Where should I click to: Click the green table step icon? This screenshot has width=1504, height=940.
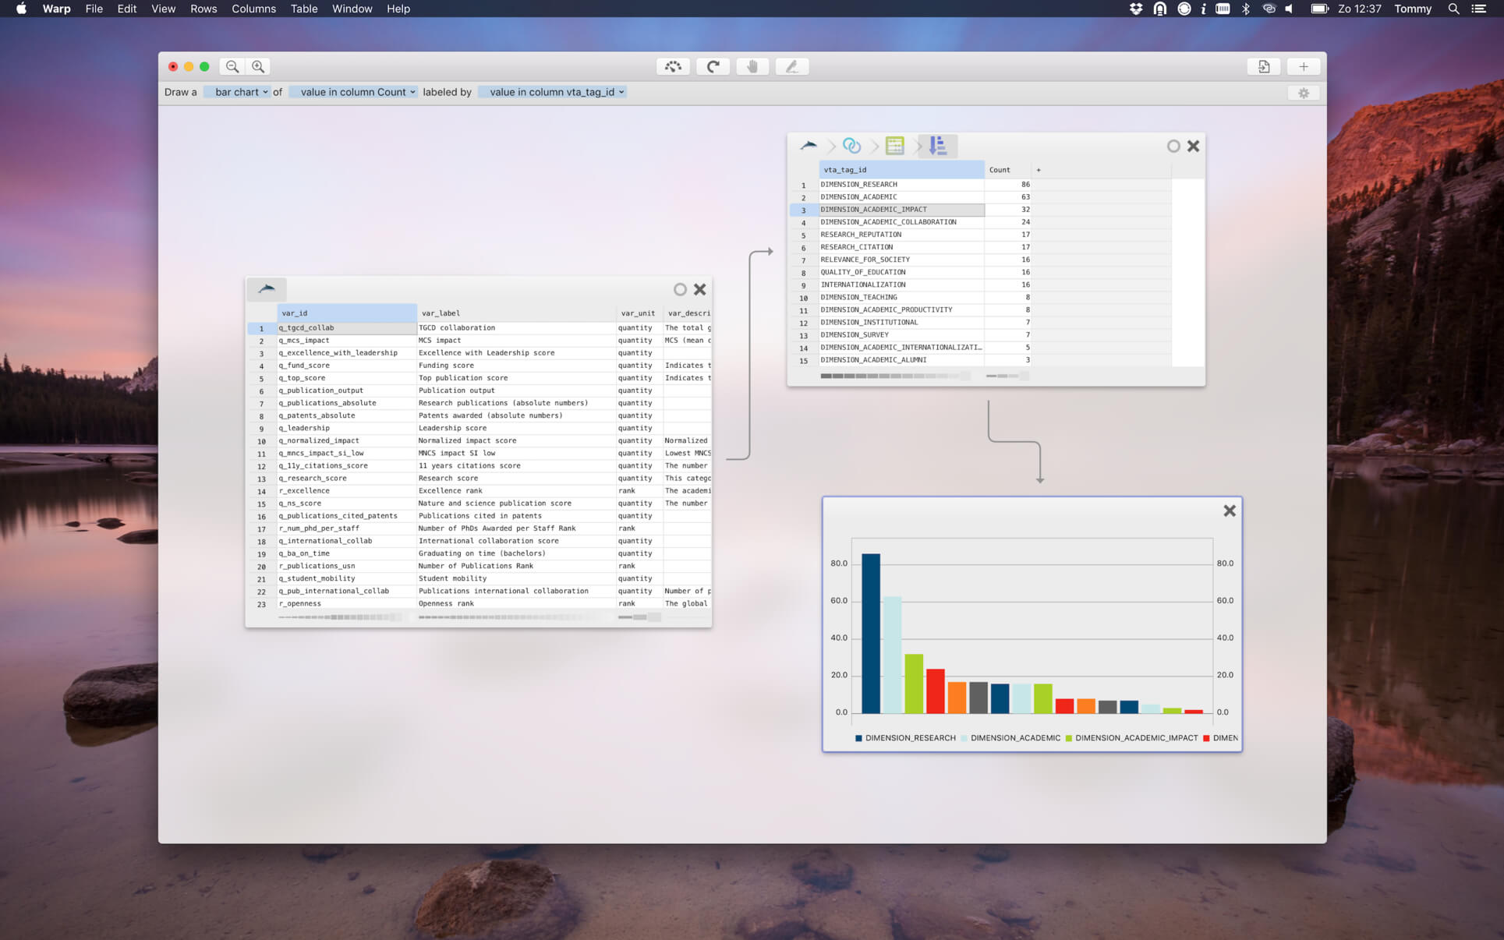coord(895,146)
